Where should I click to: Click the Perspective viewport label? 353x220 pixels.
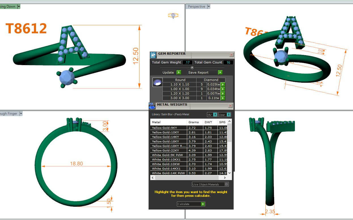[x=196, y=7]
